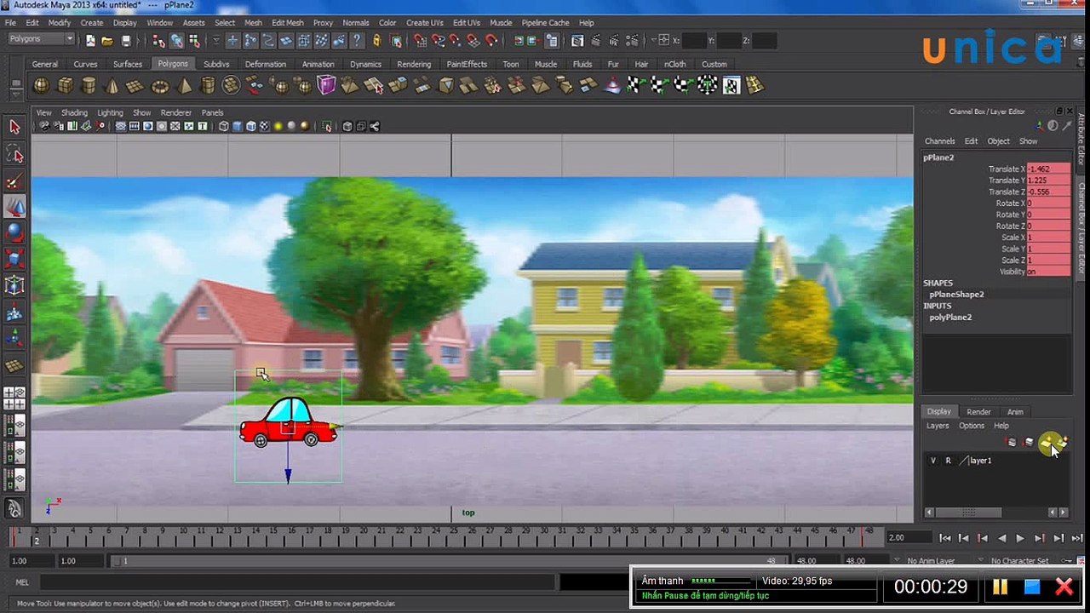Toggle the V visibility box of layer1
Image resolution: width=1090 pixels, height=613 pixels.
coord(933,461)
